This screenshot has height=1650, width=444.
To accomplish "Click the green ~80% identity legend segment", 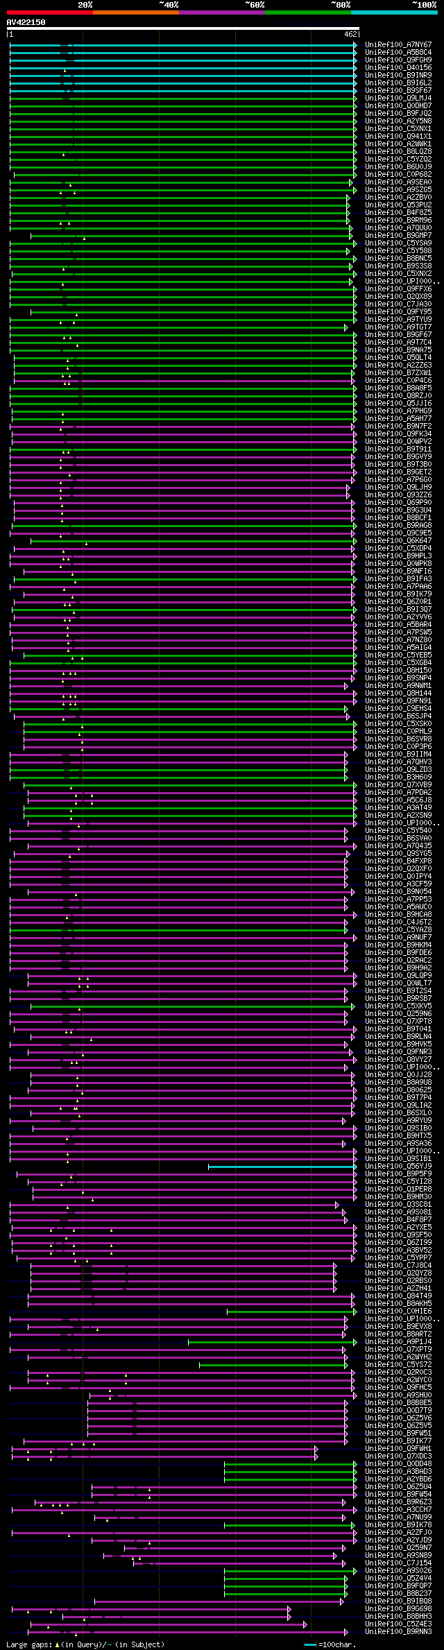I will [308, 12].
